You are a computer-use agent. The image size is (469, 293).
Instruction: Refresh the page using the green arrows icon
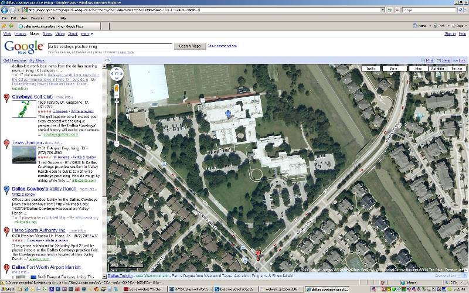[390, 10]
